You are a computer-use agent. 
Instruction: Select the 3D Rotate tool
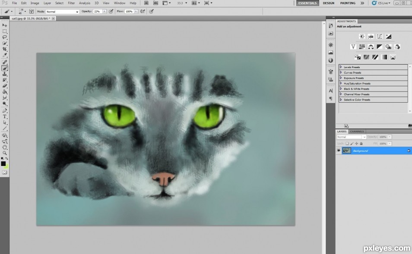5,135
